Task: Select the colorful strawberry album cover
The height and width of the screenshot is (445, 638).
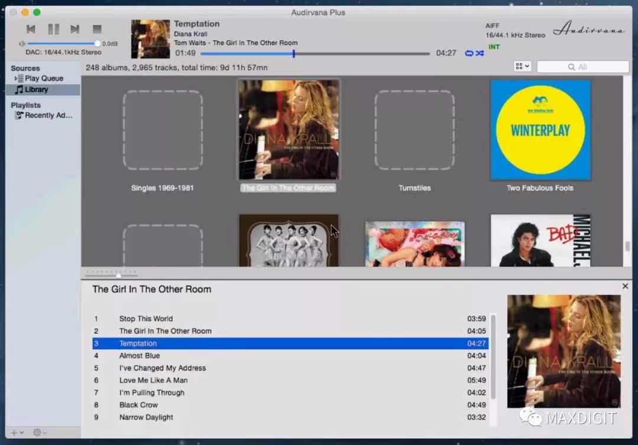Action: [415, 244]
